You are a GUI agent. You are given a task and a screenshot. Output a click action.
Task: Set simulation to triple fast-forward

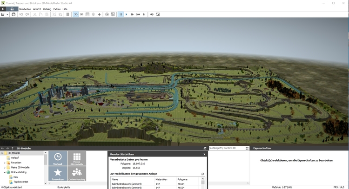[138, 14]
